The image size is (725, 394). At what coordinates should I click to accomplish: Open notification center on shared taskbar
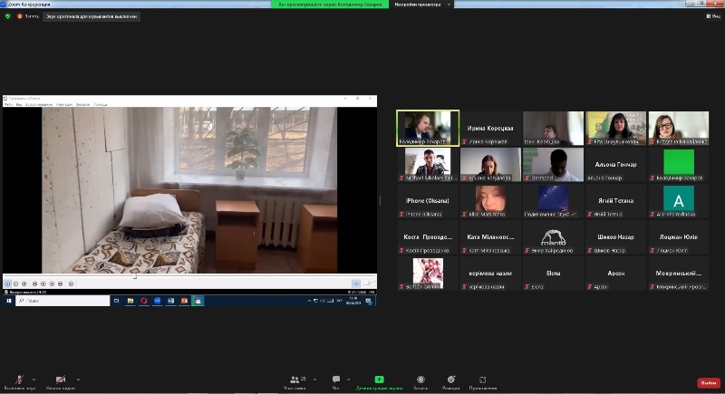click(369, 301)
